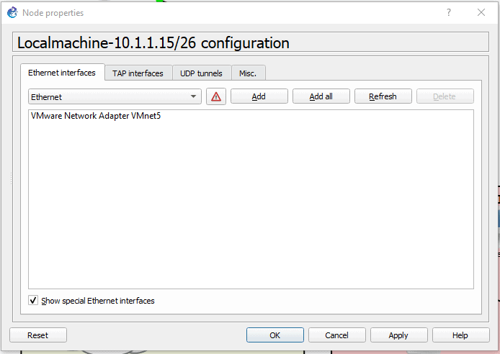Open the UDP tunnels tab
Viewport: 500px width, 354px height.
coord(201,73)
